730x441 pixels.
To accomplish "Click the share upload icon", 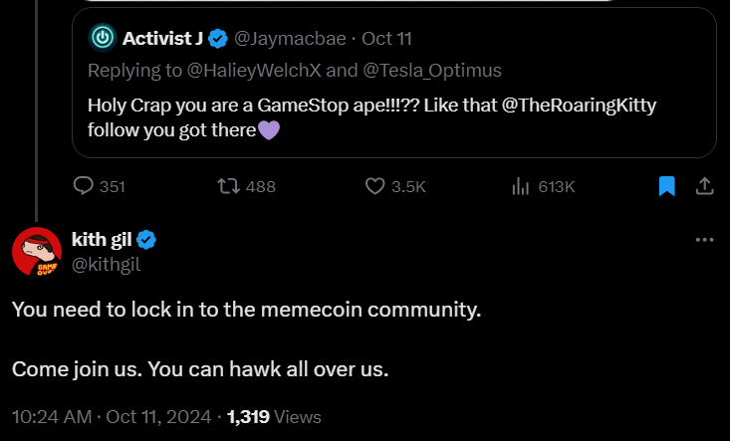I will [x=703, y=186].
